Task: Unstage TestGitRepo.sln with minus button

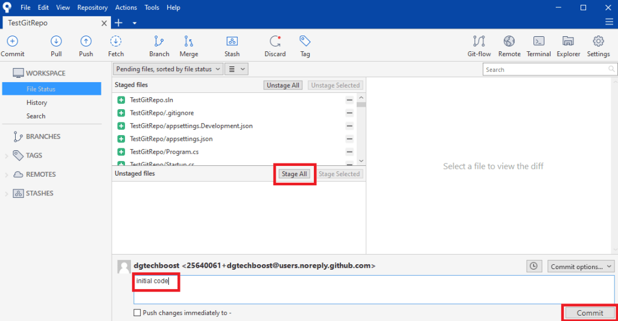Action: (349, 100)
